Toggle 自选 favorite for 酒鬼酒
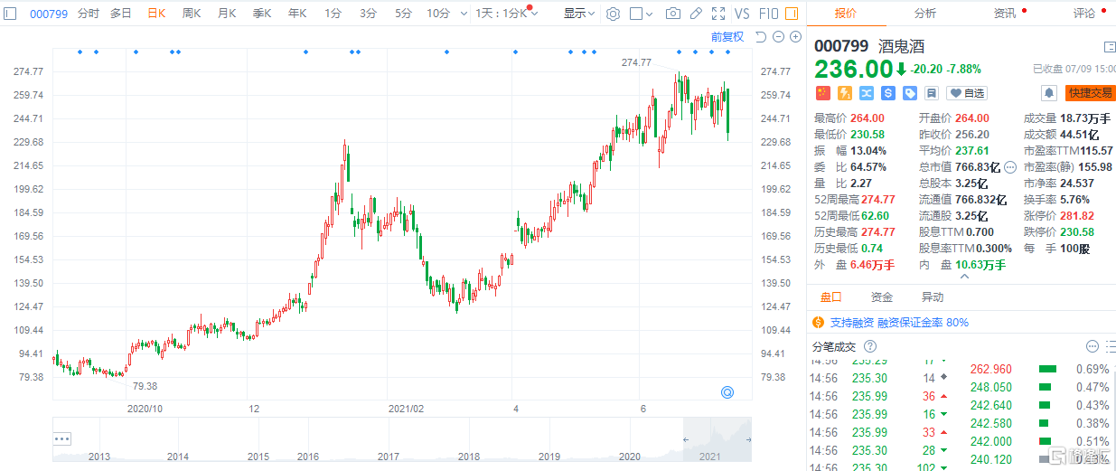Viewport: 1116px width, 471px height. coord(967,93)
